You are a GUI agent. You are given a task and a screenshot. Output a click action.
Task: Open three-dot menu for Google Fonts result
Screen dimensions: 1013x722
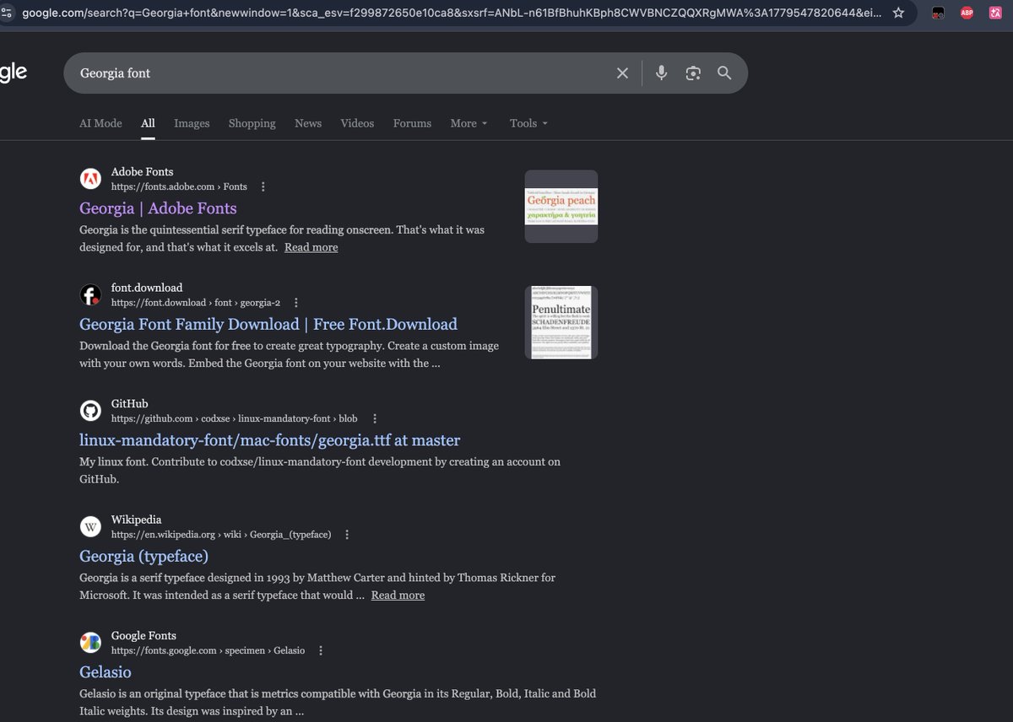tap(321, 650)
